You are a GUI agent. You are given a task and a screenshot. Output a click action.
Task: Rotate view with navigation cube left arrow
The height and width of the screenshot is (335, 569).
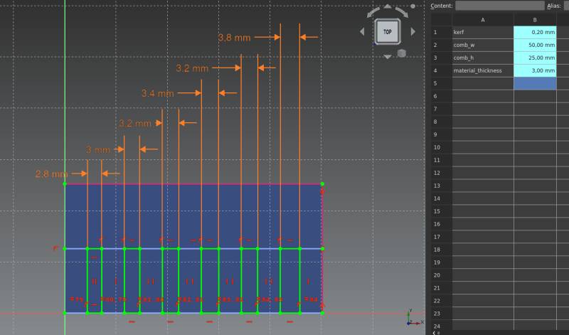tap(362, 31)
